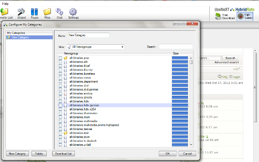The height and width of the screenshot is (162, 259).
Task: Click the forum Search button behind the dialog
Action: click(x=230, y=58)
